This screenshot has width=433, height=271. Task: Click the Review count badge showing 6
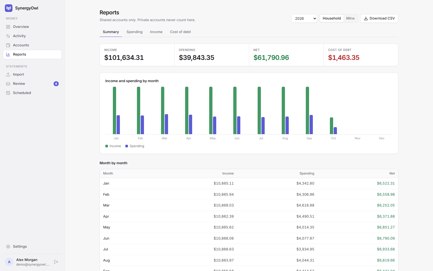[x=56, y=84]
